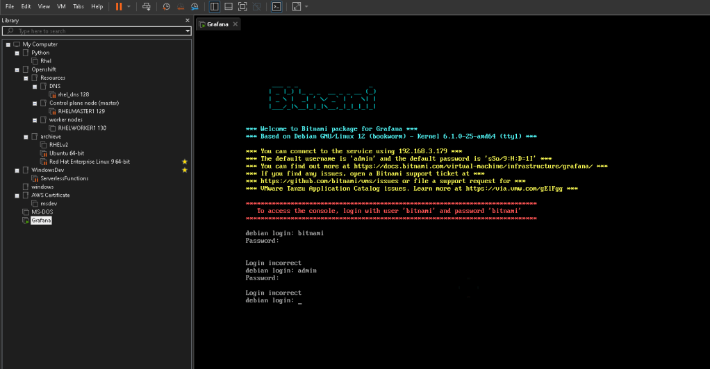Click the Unity mode icon
This screenshot has width=710, height=369.
(x=257, y=7)
